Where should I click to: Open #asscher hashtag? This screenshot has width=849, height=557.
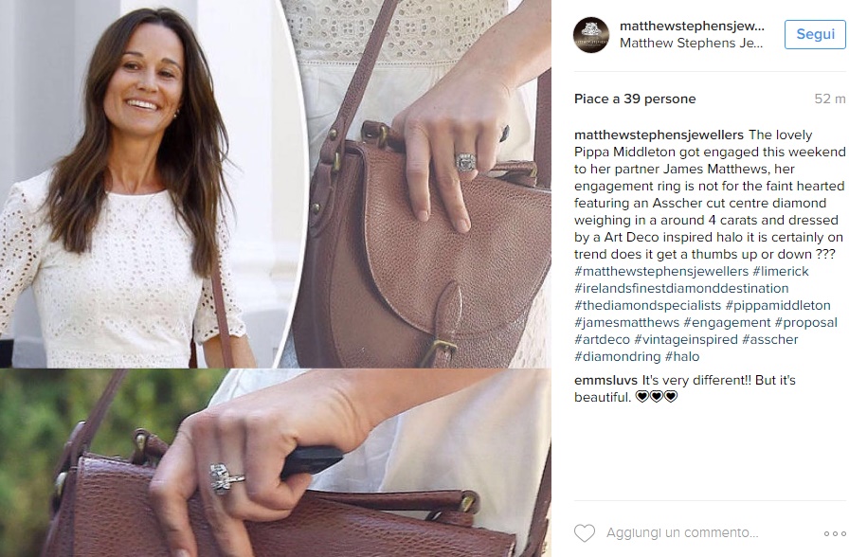point(770,339)
